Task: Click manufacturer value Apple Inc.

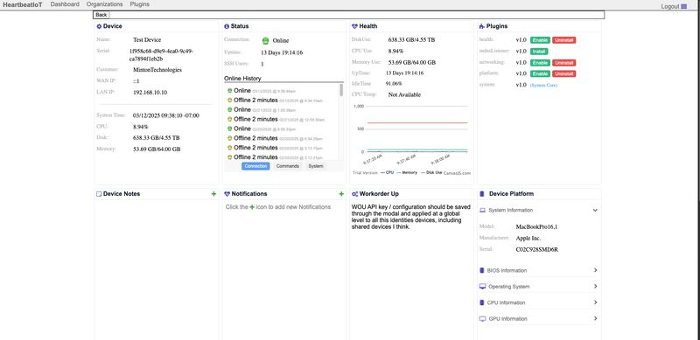Action: (528, 239)
